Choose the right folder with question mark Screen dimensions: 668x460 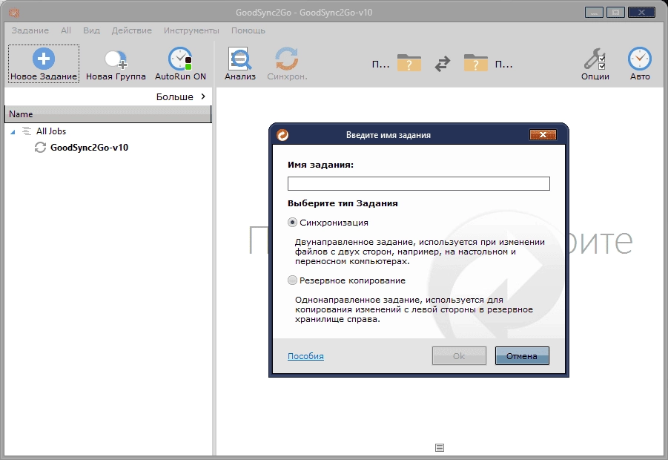coord(475,63)
